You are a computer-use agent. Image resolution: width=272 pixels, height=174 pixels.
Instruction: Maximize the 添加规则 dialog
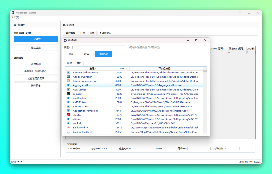point(196,40)
